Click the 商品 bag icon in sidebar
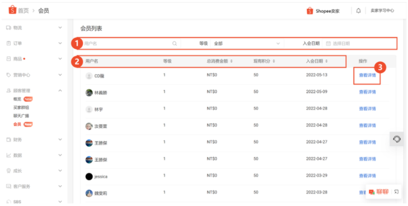 (9, 59)
